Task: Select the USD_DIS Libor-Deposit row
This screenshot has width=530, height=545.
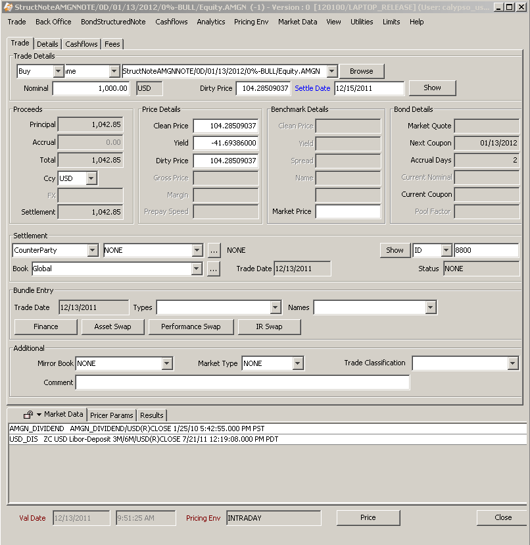Action: pyautogui.click(x=268, y=439)
